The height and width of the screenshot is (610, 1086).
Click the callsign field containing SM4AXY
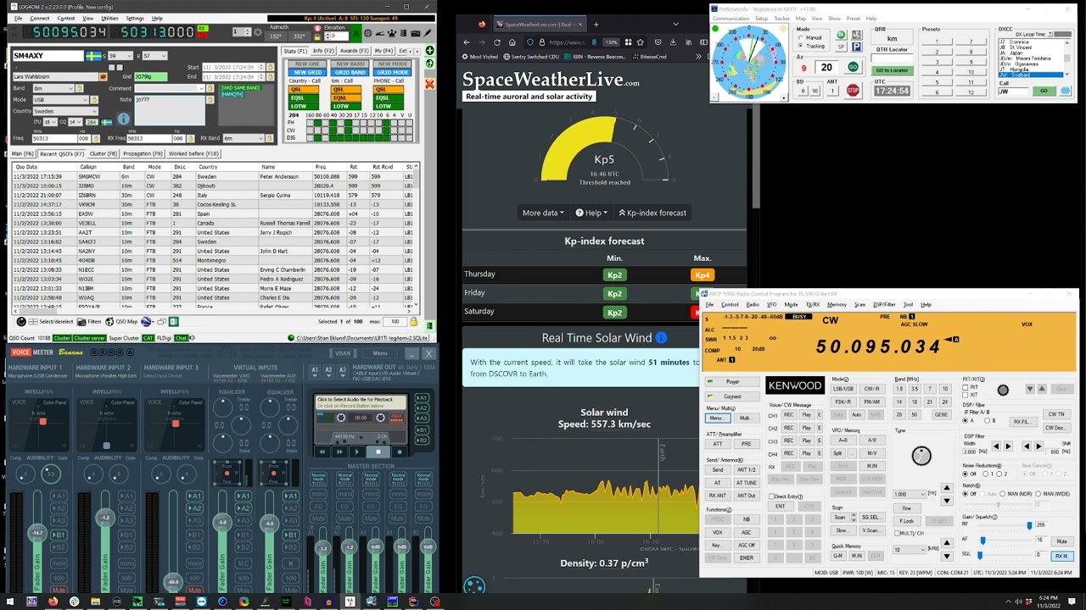click(48, 56)
